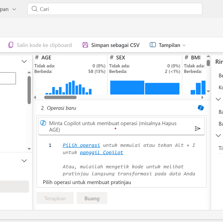The image size is (223, 222).
Task: Click the search magnifier icon
Action: (x=35, y=9)
